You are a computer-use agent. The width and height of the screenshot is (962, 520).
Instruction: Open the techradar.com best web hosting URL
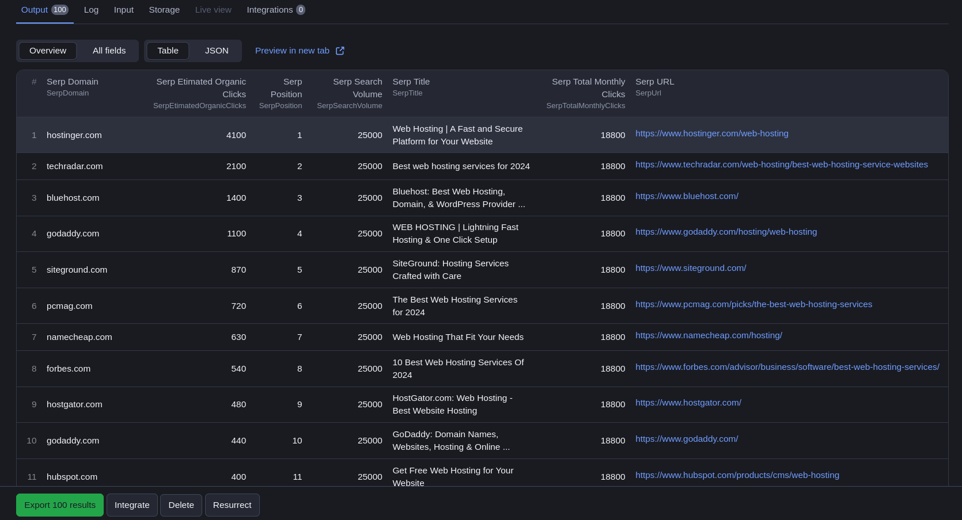point(781,165)
